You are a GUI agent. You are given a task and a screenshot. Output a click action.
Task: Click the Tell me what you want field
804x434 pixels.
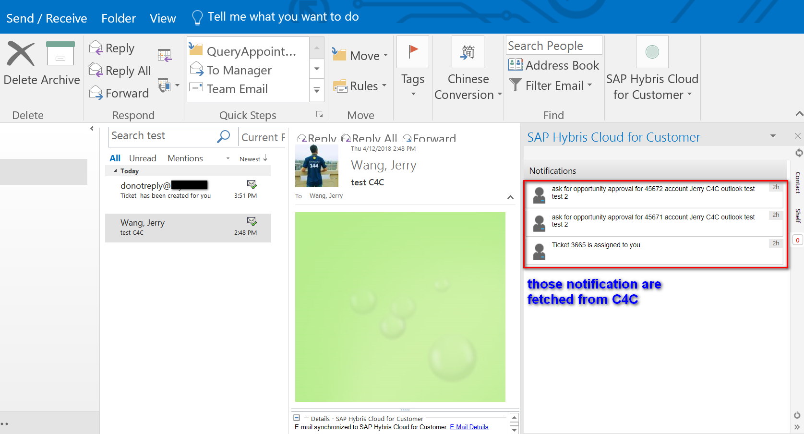click(x=283, y=17)
